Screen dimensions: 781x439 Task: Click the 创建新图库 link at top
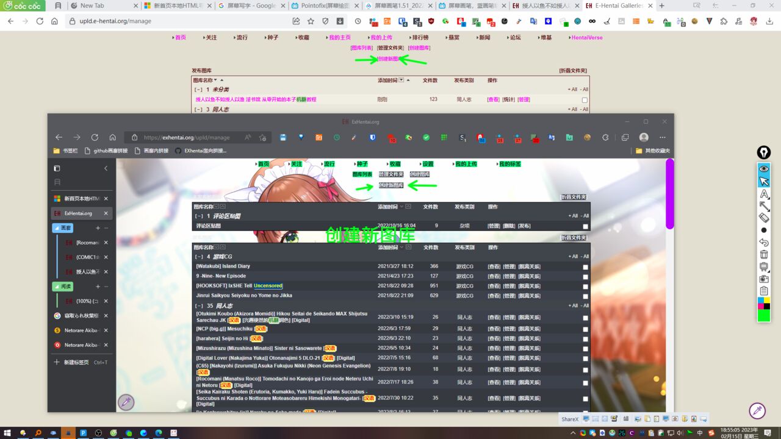coord(388,59)
